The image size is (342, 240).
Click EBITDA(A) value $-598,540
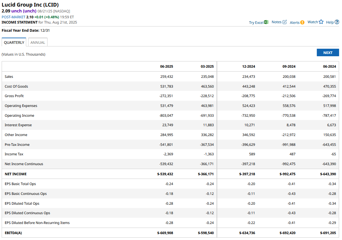206,233
